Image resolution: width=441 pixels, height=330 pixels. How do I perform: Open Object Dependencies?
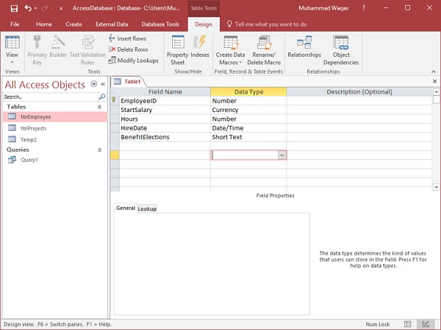341,47
